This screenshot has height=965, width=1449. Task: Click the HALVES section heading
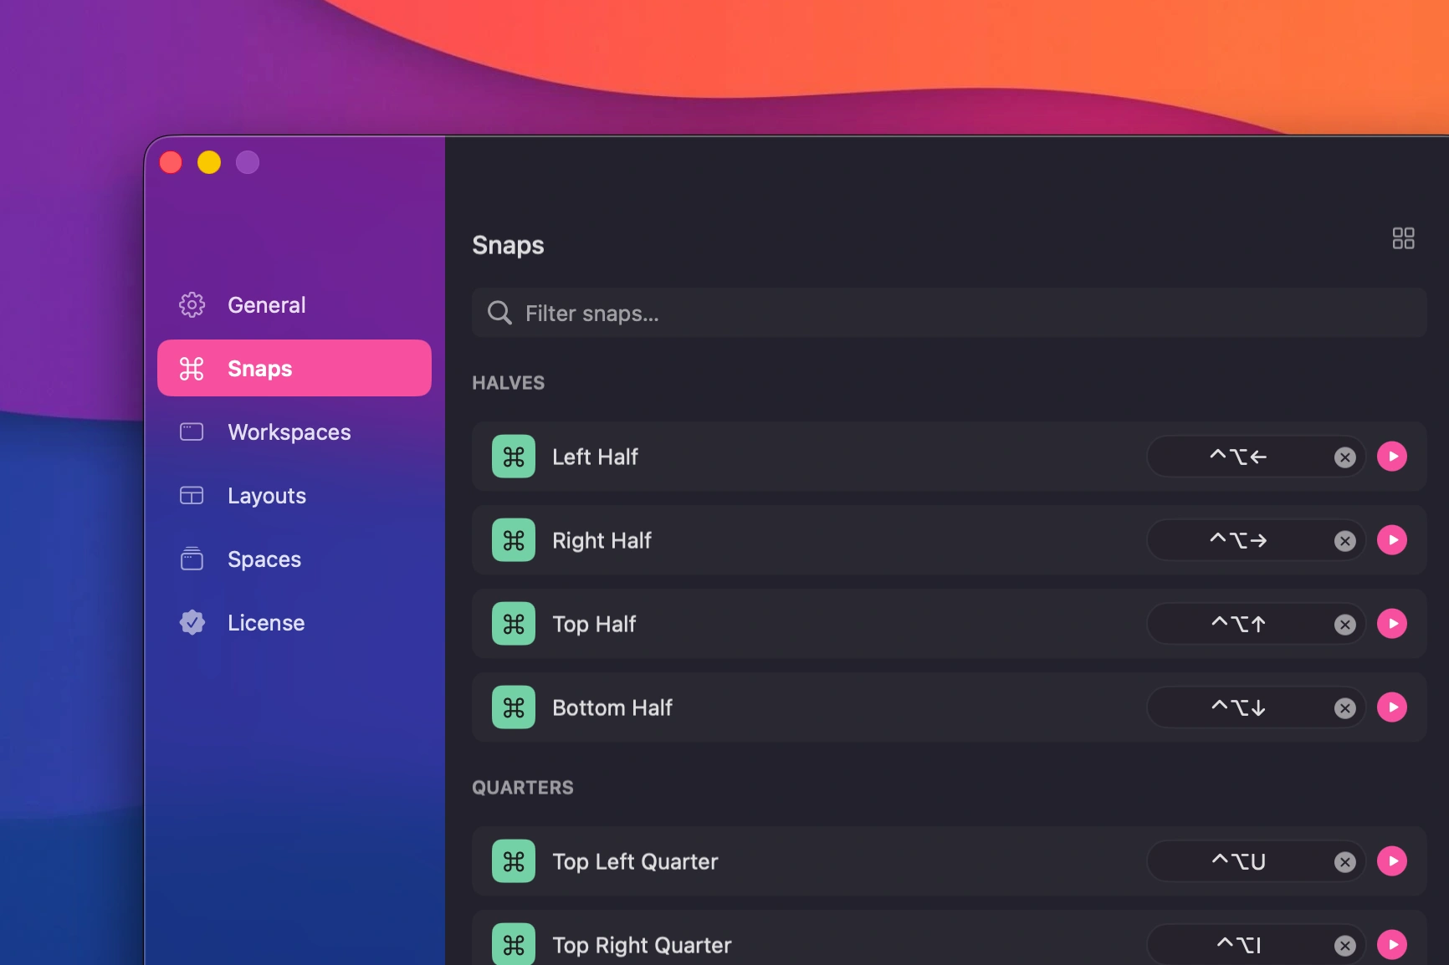tap(509, 383)
